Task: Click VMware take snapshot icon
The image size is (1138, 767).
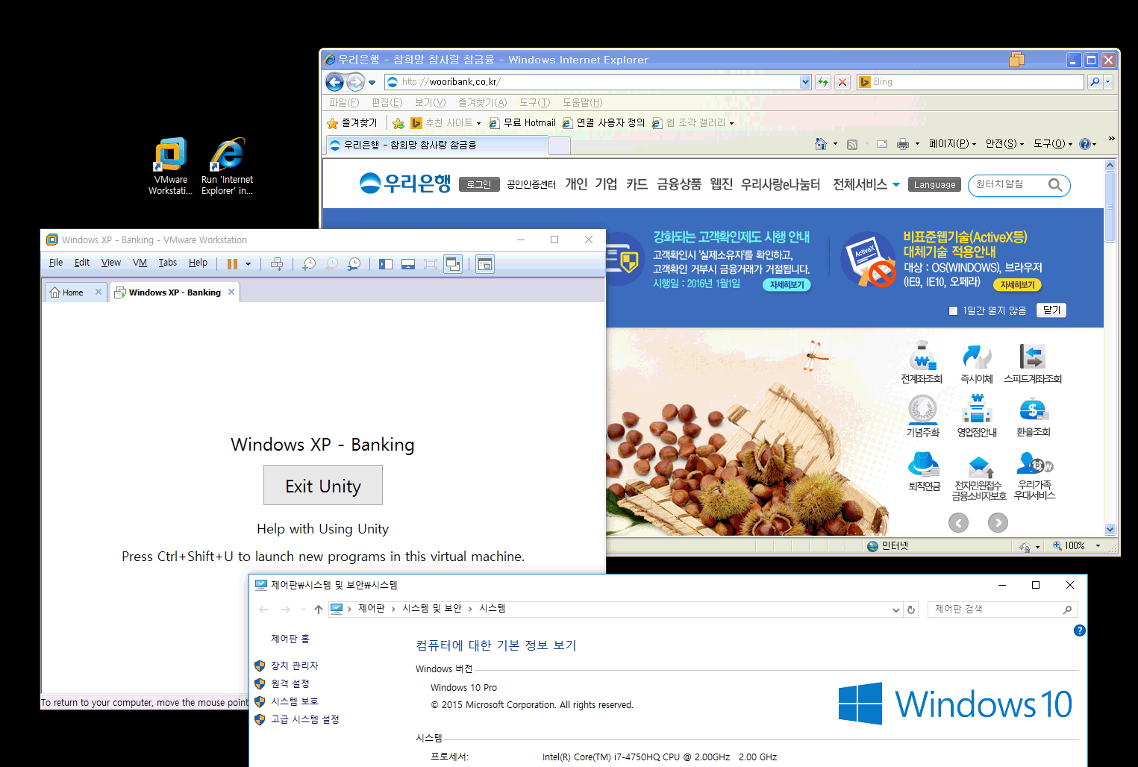Action: pyautogui.click(x=309, y=263)
